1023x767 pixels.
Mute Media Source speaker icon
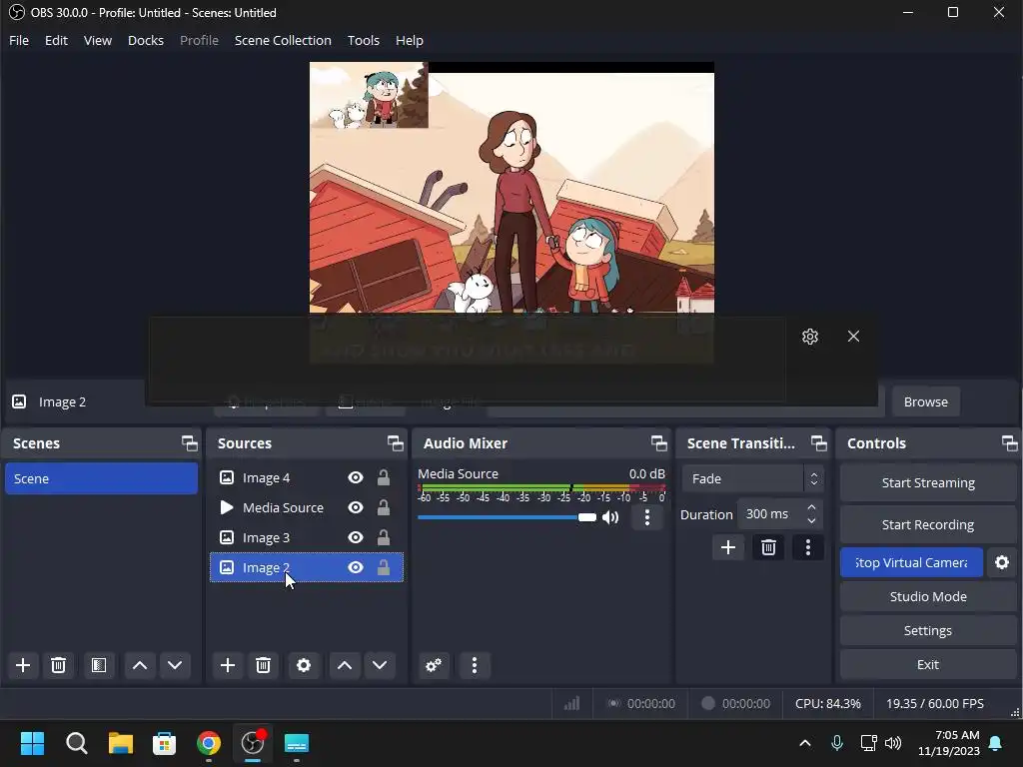pos(610,517)
